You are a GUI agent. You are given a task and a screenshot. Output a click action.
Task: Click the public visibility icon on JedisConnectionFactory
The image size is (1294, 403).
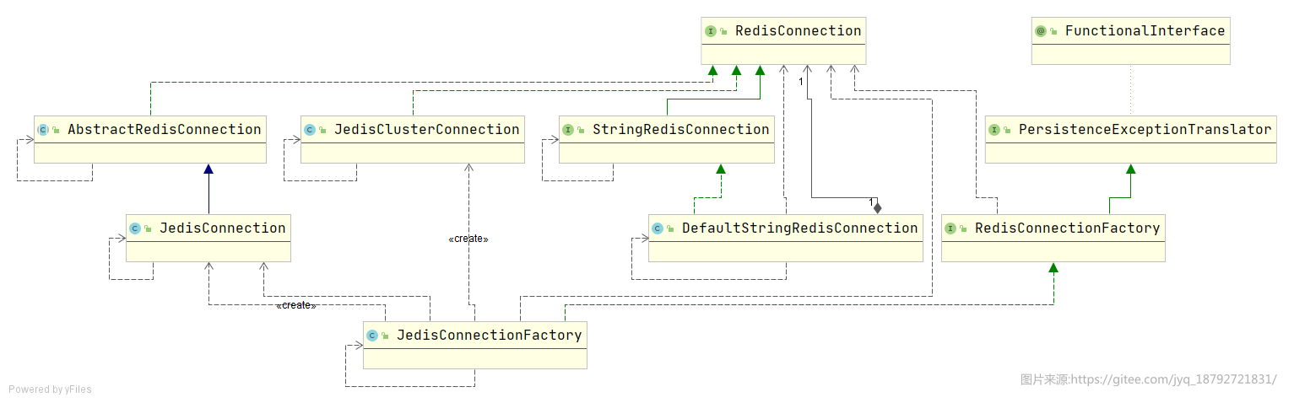(385, 336)
